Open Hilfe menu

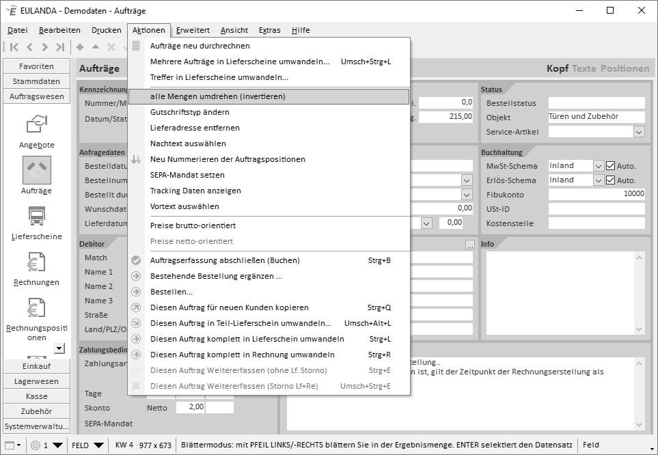[301, 30]
